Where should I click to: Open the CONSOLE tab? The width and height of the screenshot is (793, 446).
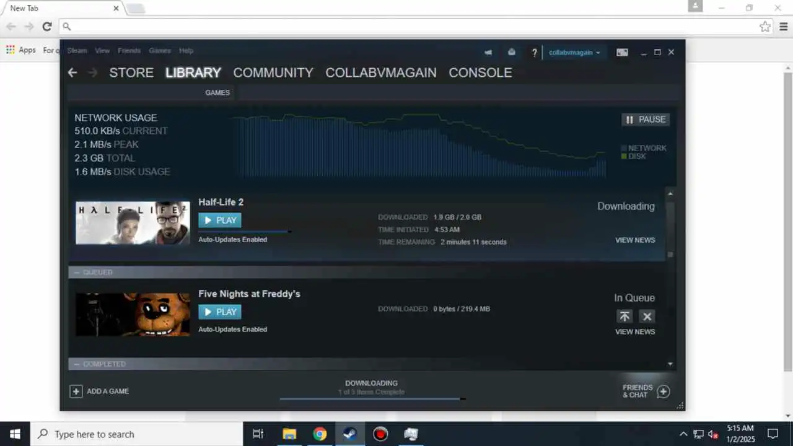480,72
